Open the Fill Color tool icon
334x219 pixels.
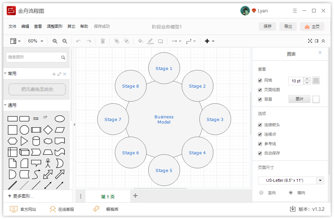140,41
